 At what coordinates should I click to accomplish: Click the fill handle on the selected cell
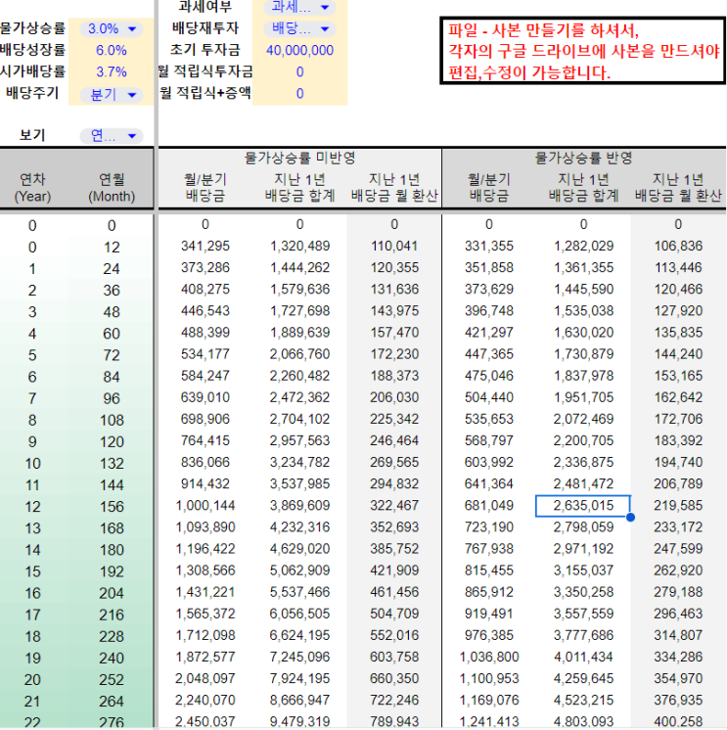(630, 516)
